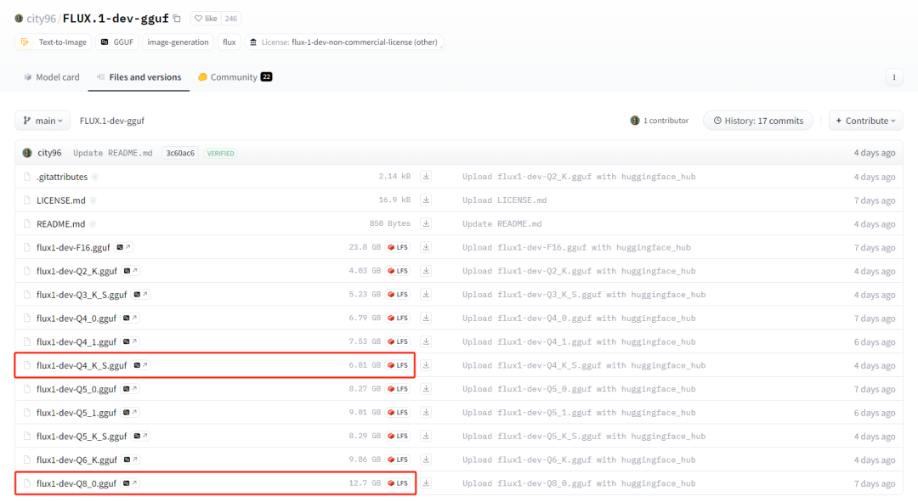Screen dimensions: 918x502
Task: Expand the Contribute dropdown
Action: (864, 120)
